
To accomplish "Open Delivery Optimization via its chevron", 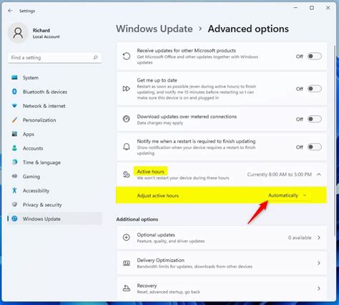I will coord(319,263).
